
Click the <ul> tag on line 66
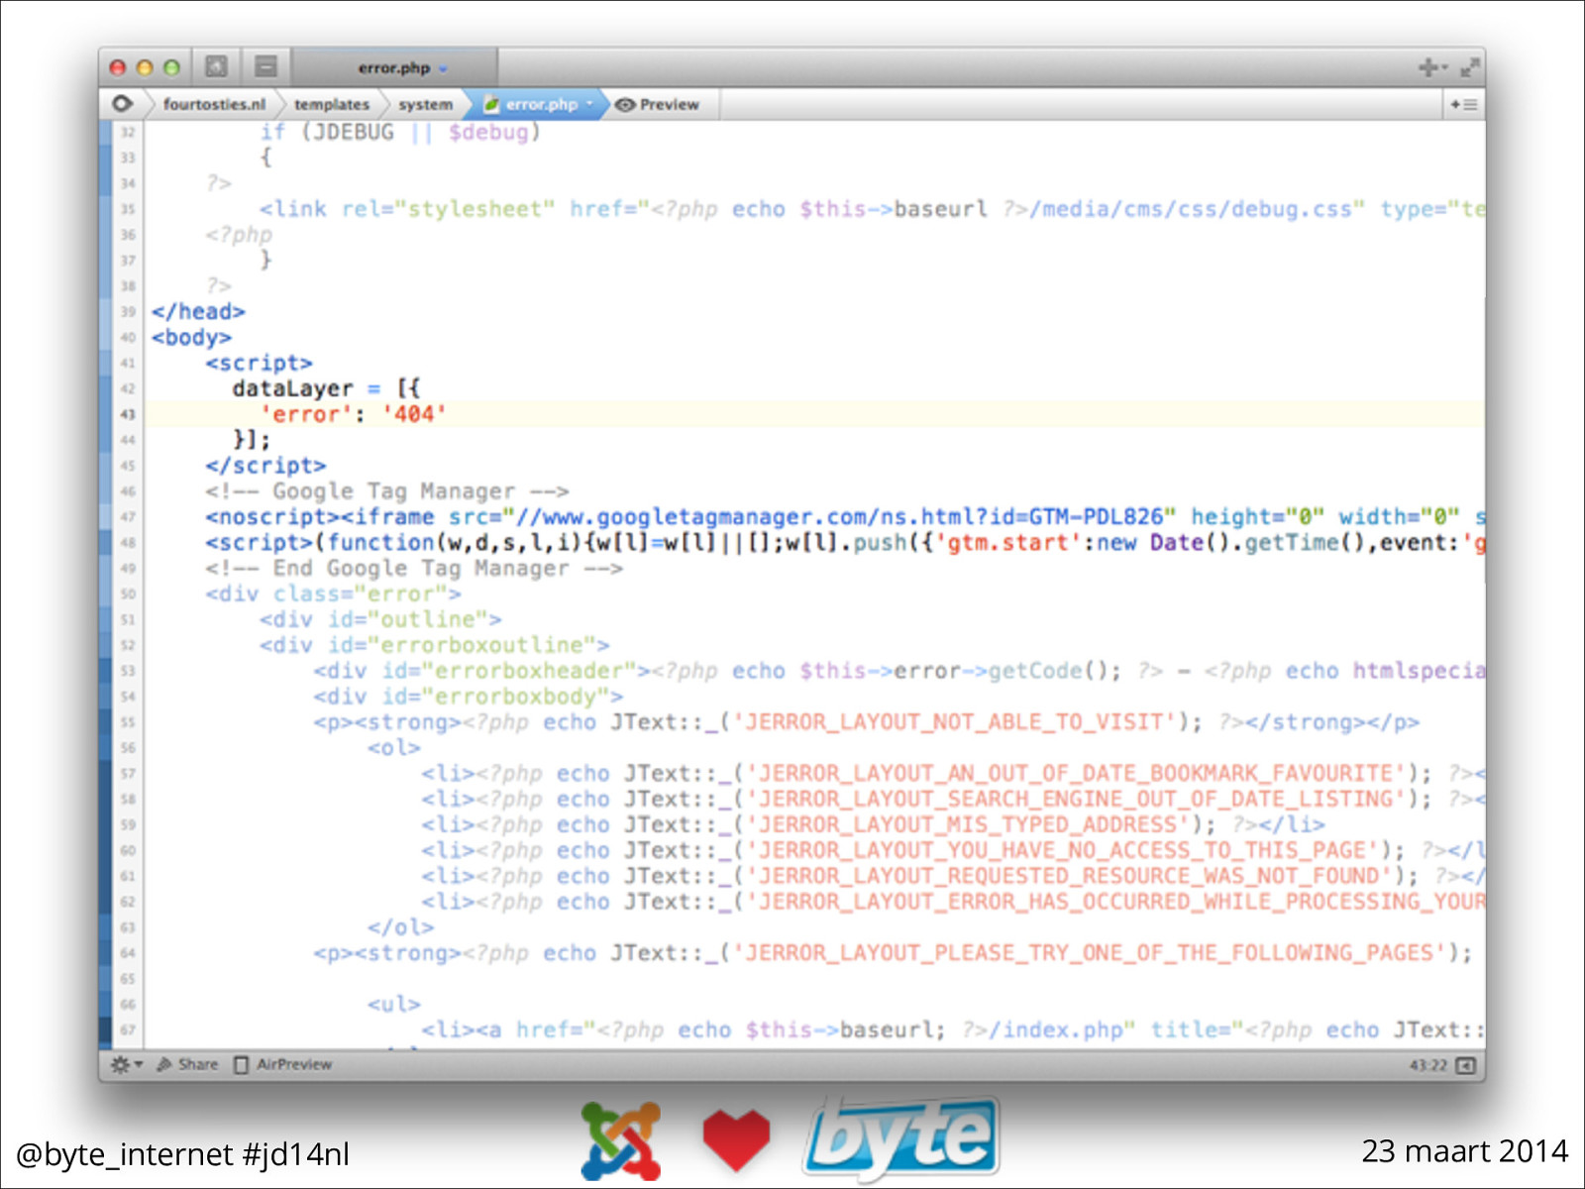[x=394, y=1004]
